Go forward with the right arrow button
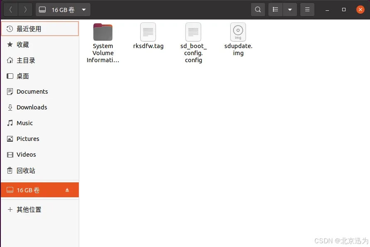 pos(25,10)
